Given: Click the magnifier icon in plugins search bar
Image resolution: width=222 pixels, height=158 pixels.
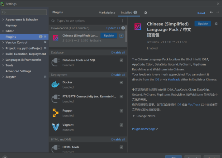Looking at the screenshot, I should tap(53, 21).
